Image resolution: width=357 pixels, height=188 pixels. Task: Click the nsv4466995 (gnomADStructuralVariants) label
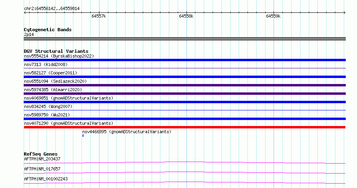[x=127, y=132]
